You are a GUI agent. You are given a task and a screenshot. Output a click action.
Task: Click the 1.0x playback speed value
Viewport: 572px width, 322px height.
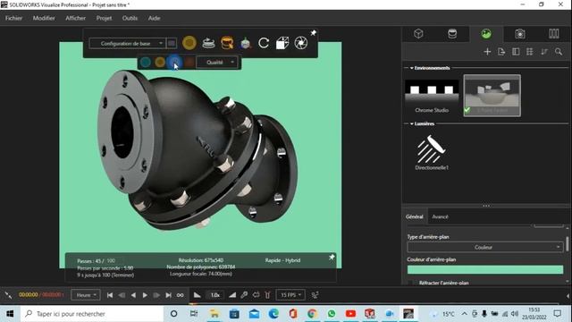[x=215, y=295]
